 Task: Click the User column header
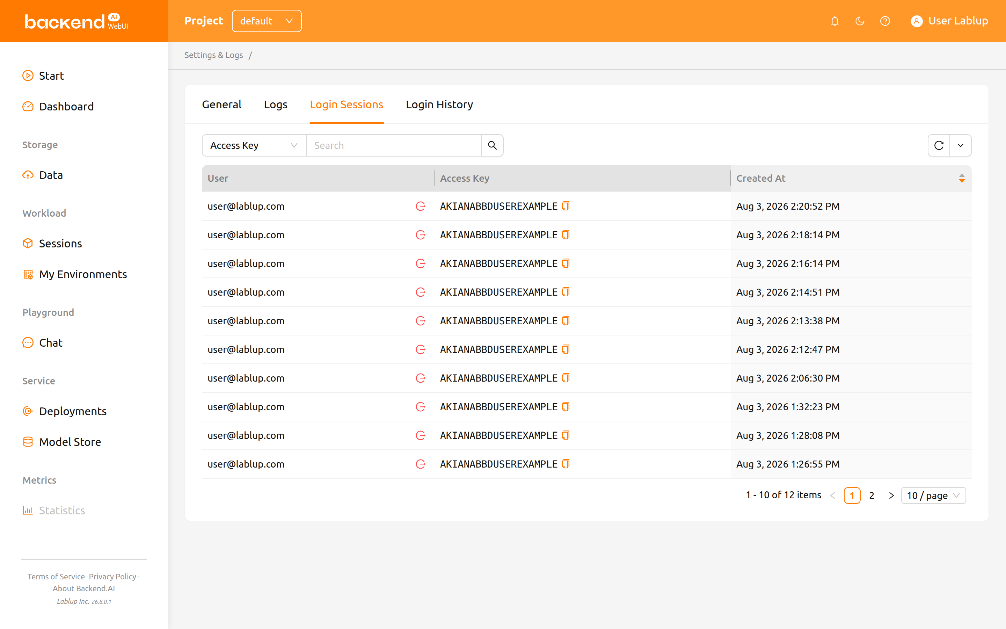(318, 179)
